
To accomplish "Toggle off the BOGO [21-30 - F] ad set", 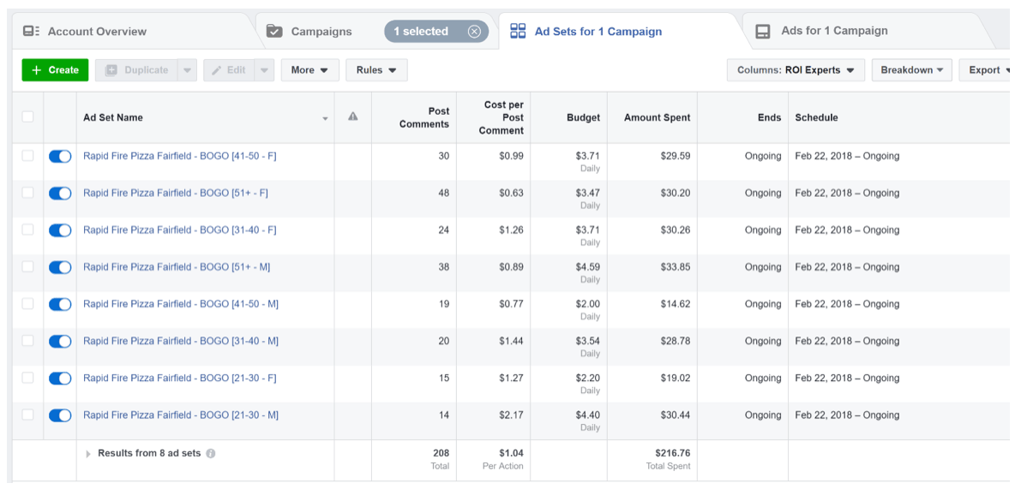I will coord(60,378).
